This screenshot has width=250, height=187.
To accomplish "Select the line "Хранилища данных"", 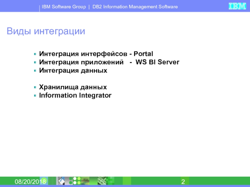I will coord(73,87).
